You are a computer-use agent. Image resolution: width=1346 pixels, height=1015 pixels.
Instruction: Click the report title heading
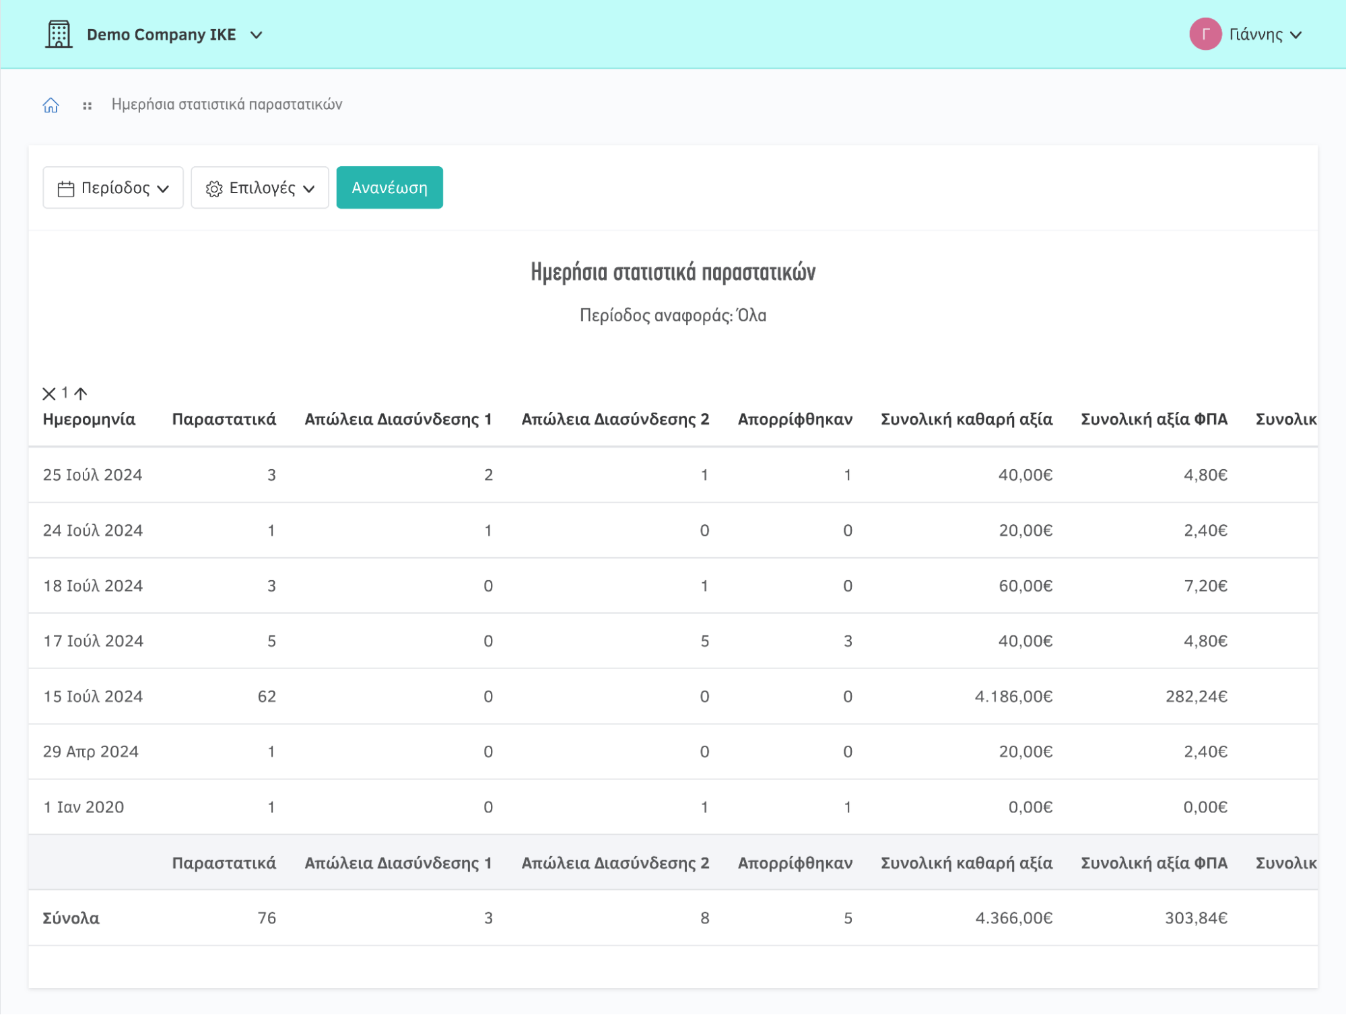[x=673, y=272]
